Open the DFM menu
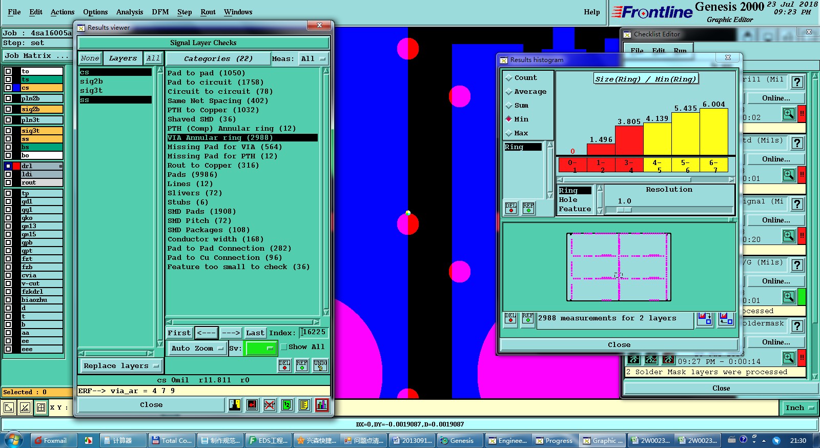 coord(160,12)
